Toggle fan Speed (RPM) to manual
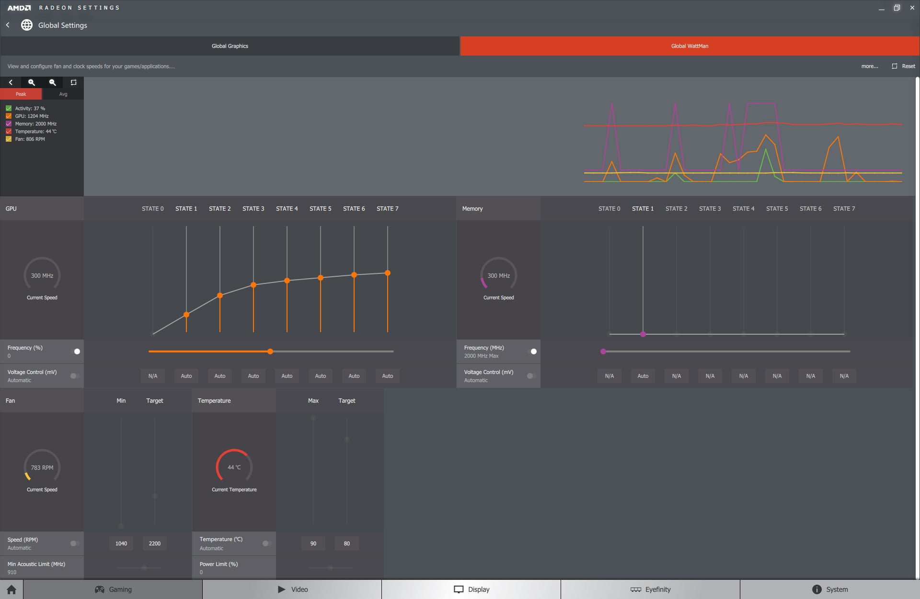Screen dimensions: 920x599 [x=75, y=543]
